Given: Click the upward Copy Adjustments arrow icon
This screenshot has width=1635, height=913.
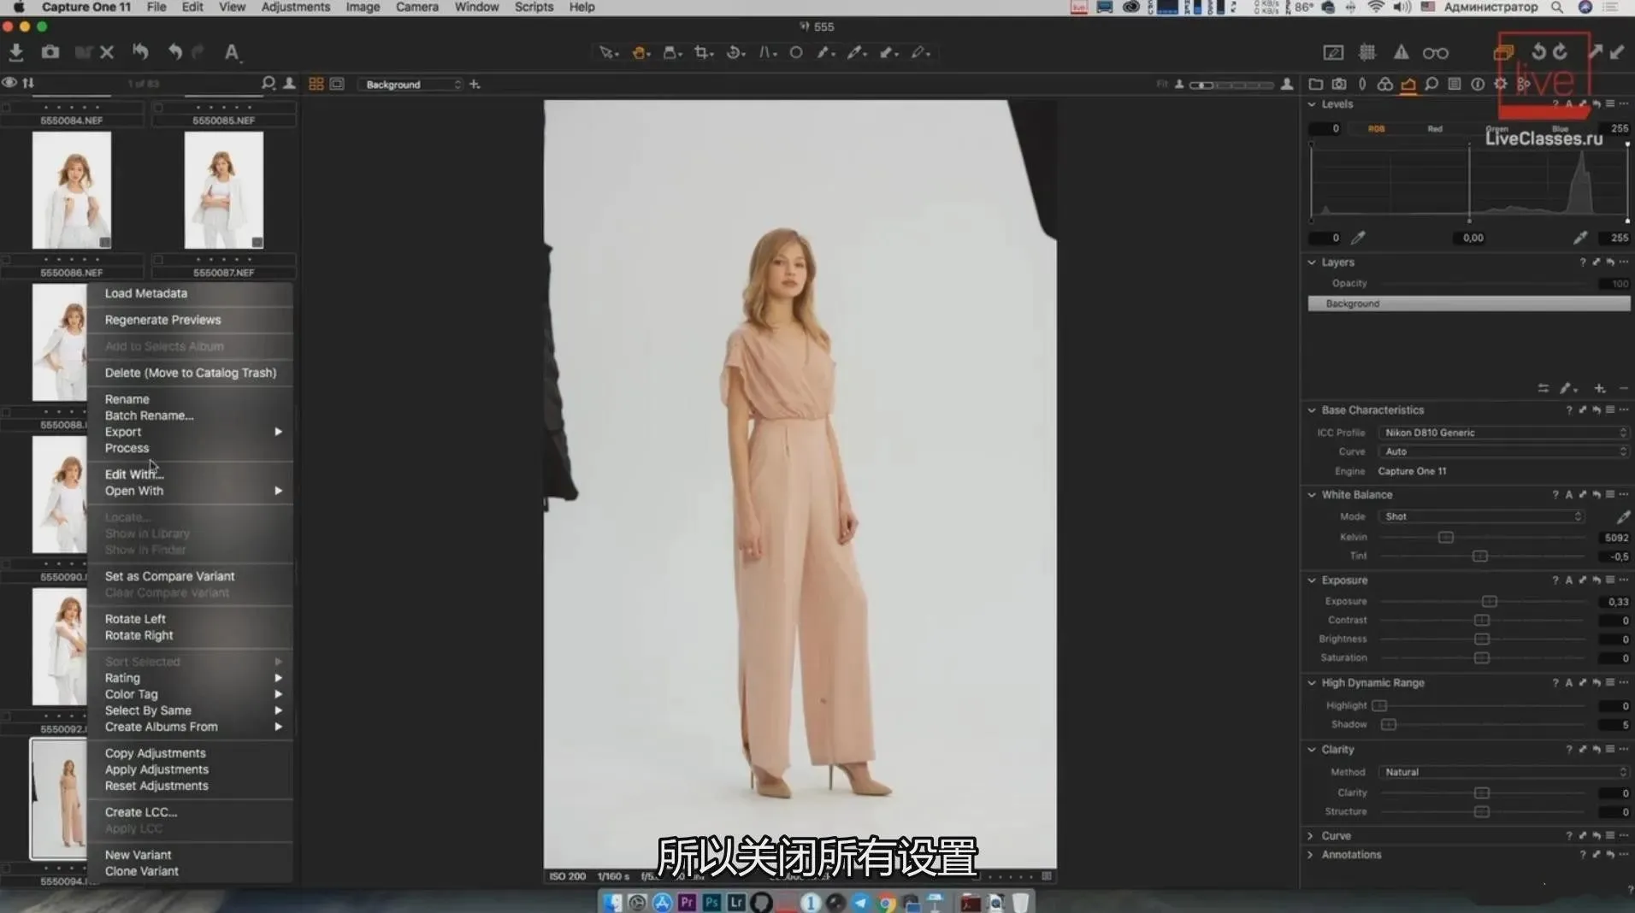Looking at the screenshot, I should [1596, 52].
